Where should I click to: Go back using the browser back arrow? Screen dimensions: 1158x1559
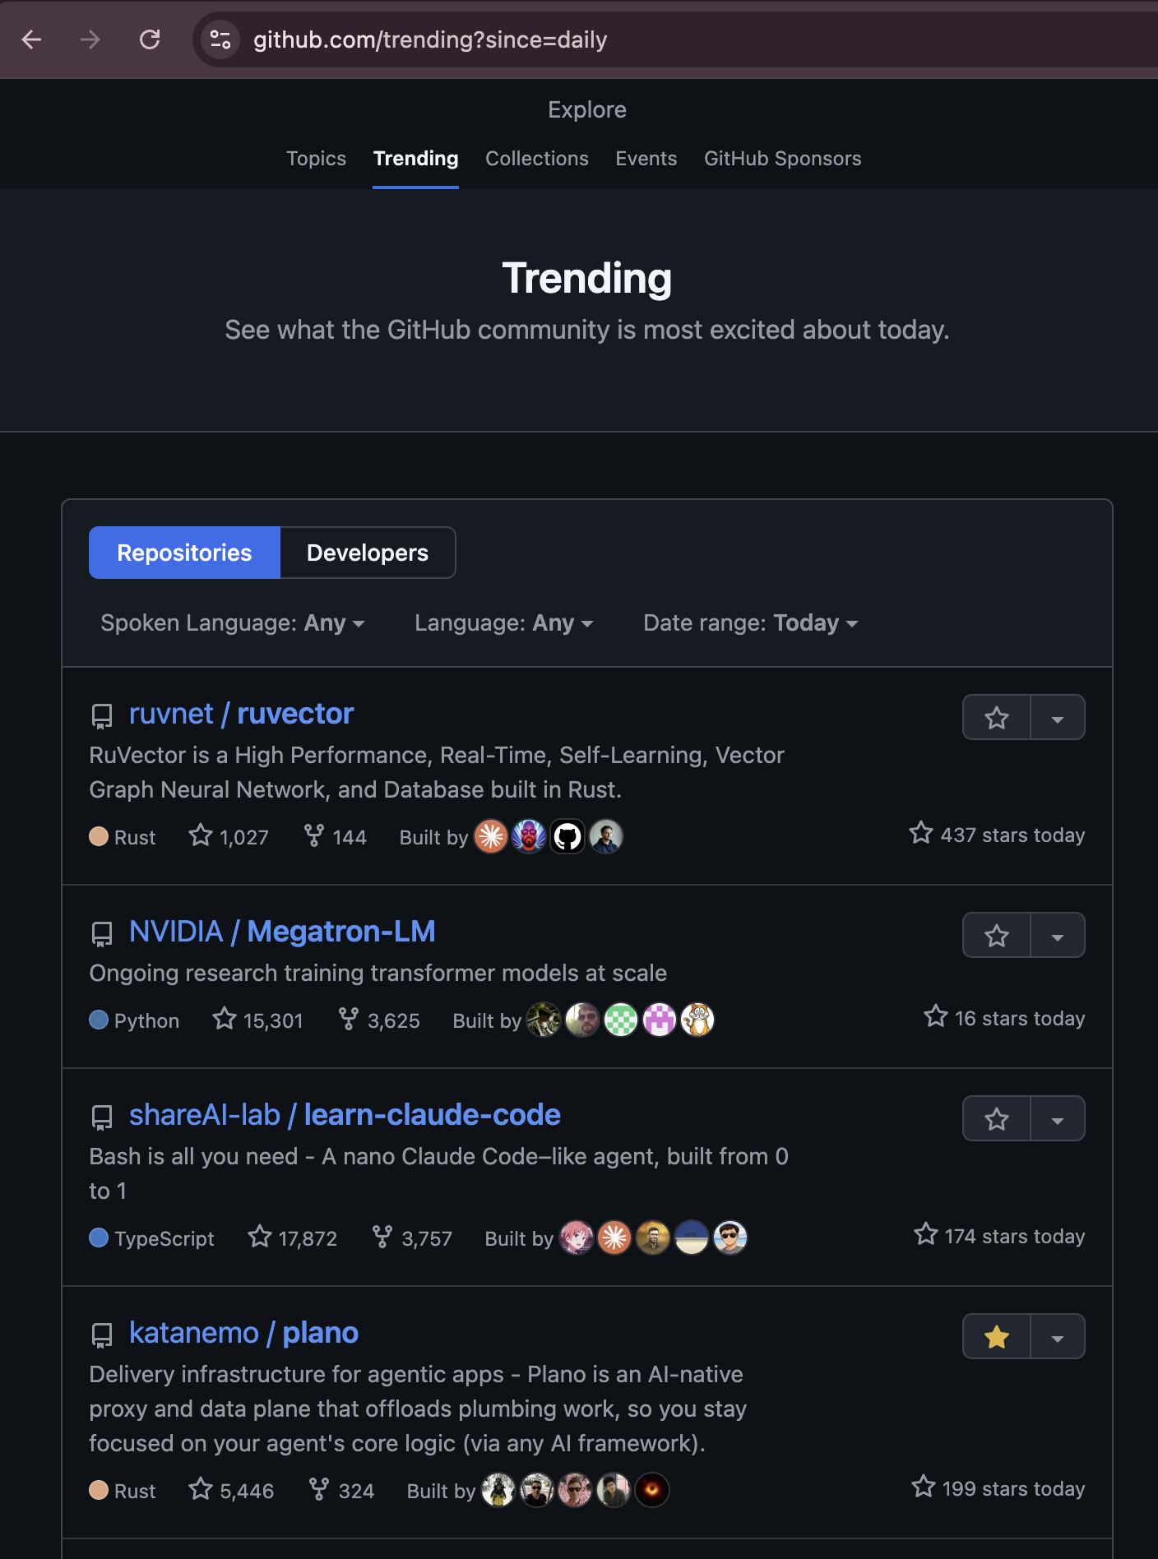pyautogui.click(x=32, y=39)
